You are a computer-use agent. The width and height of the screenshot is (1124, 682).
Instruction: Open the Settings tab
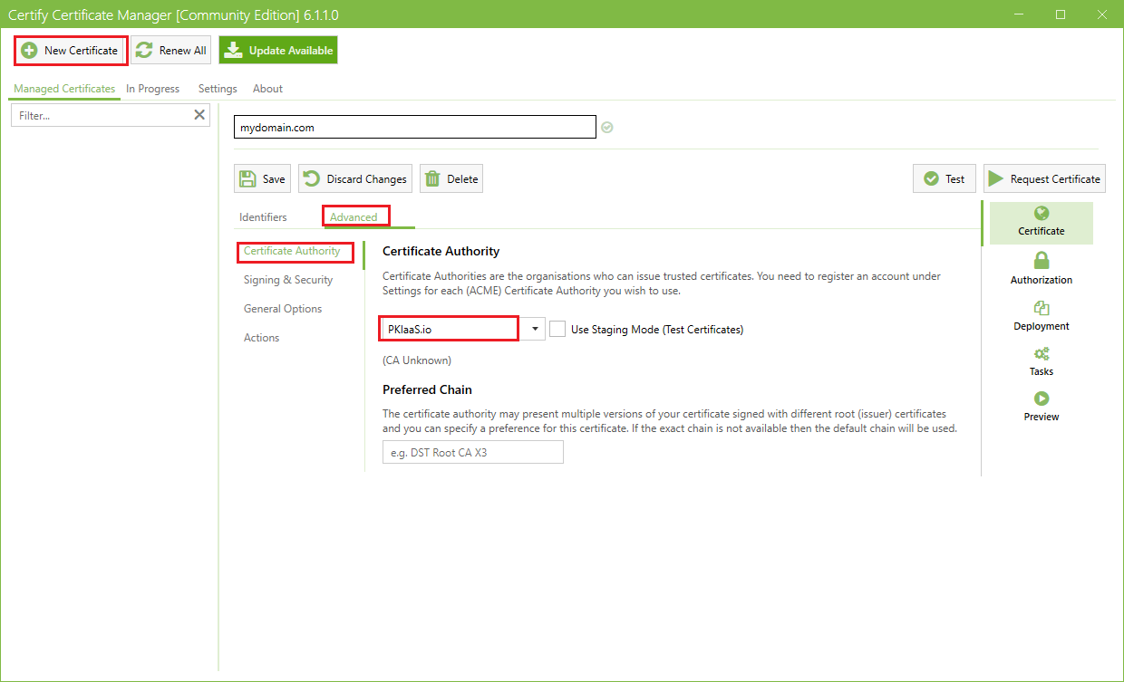coord(217,88)
